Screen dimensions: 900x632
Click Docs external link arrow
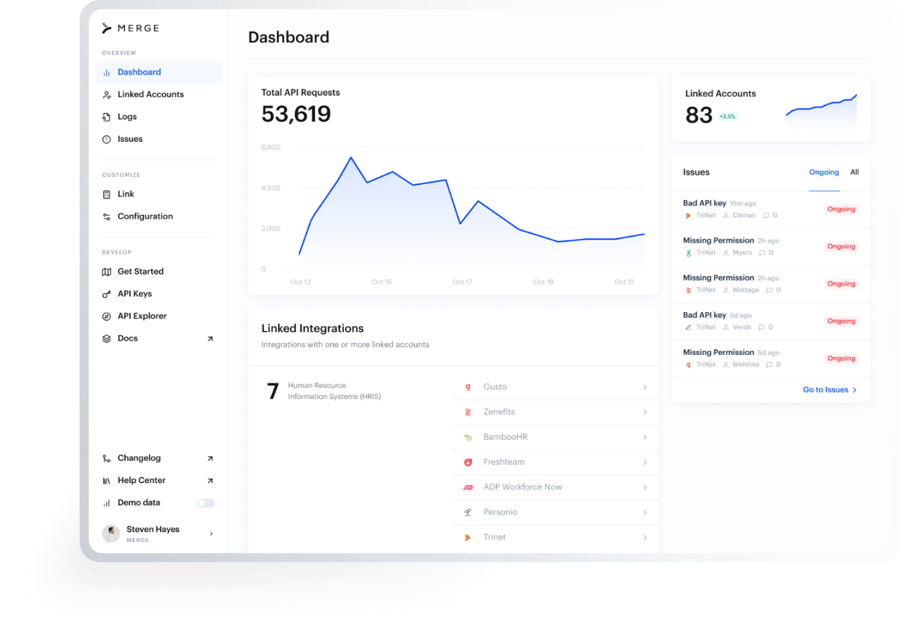[210, 339]
